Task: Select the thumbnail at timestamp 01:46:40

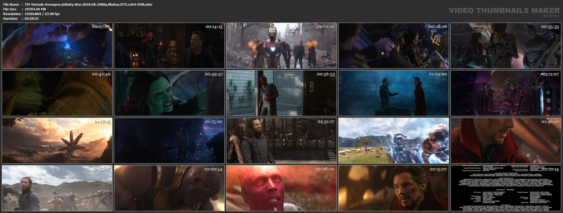Action: point(506,141)
